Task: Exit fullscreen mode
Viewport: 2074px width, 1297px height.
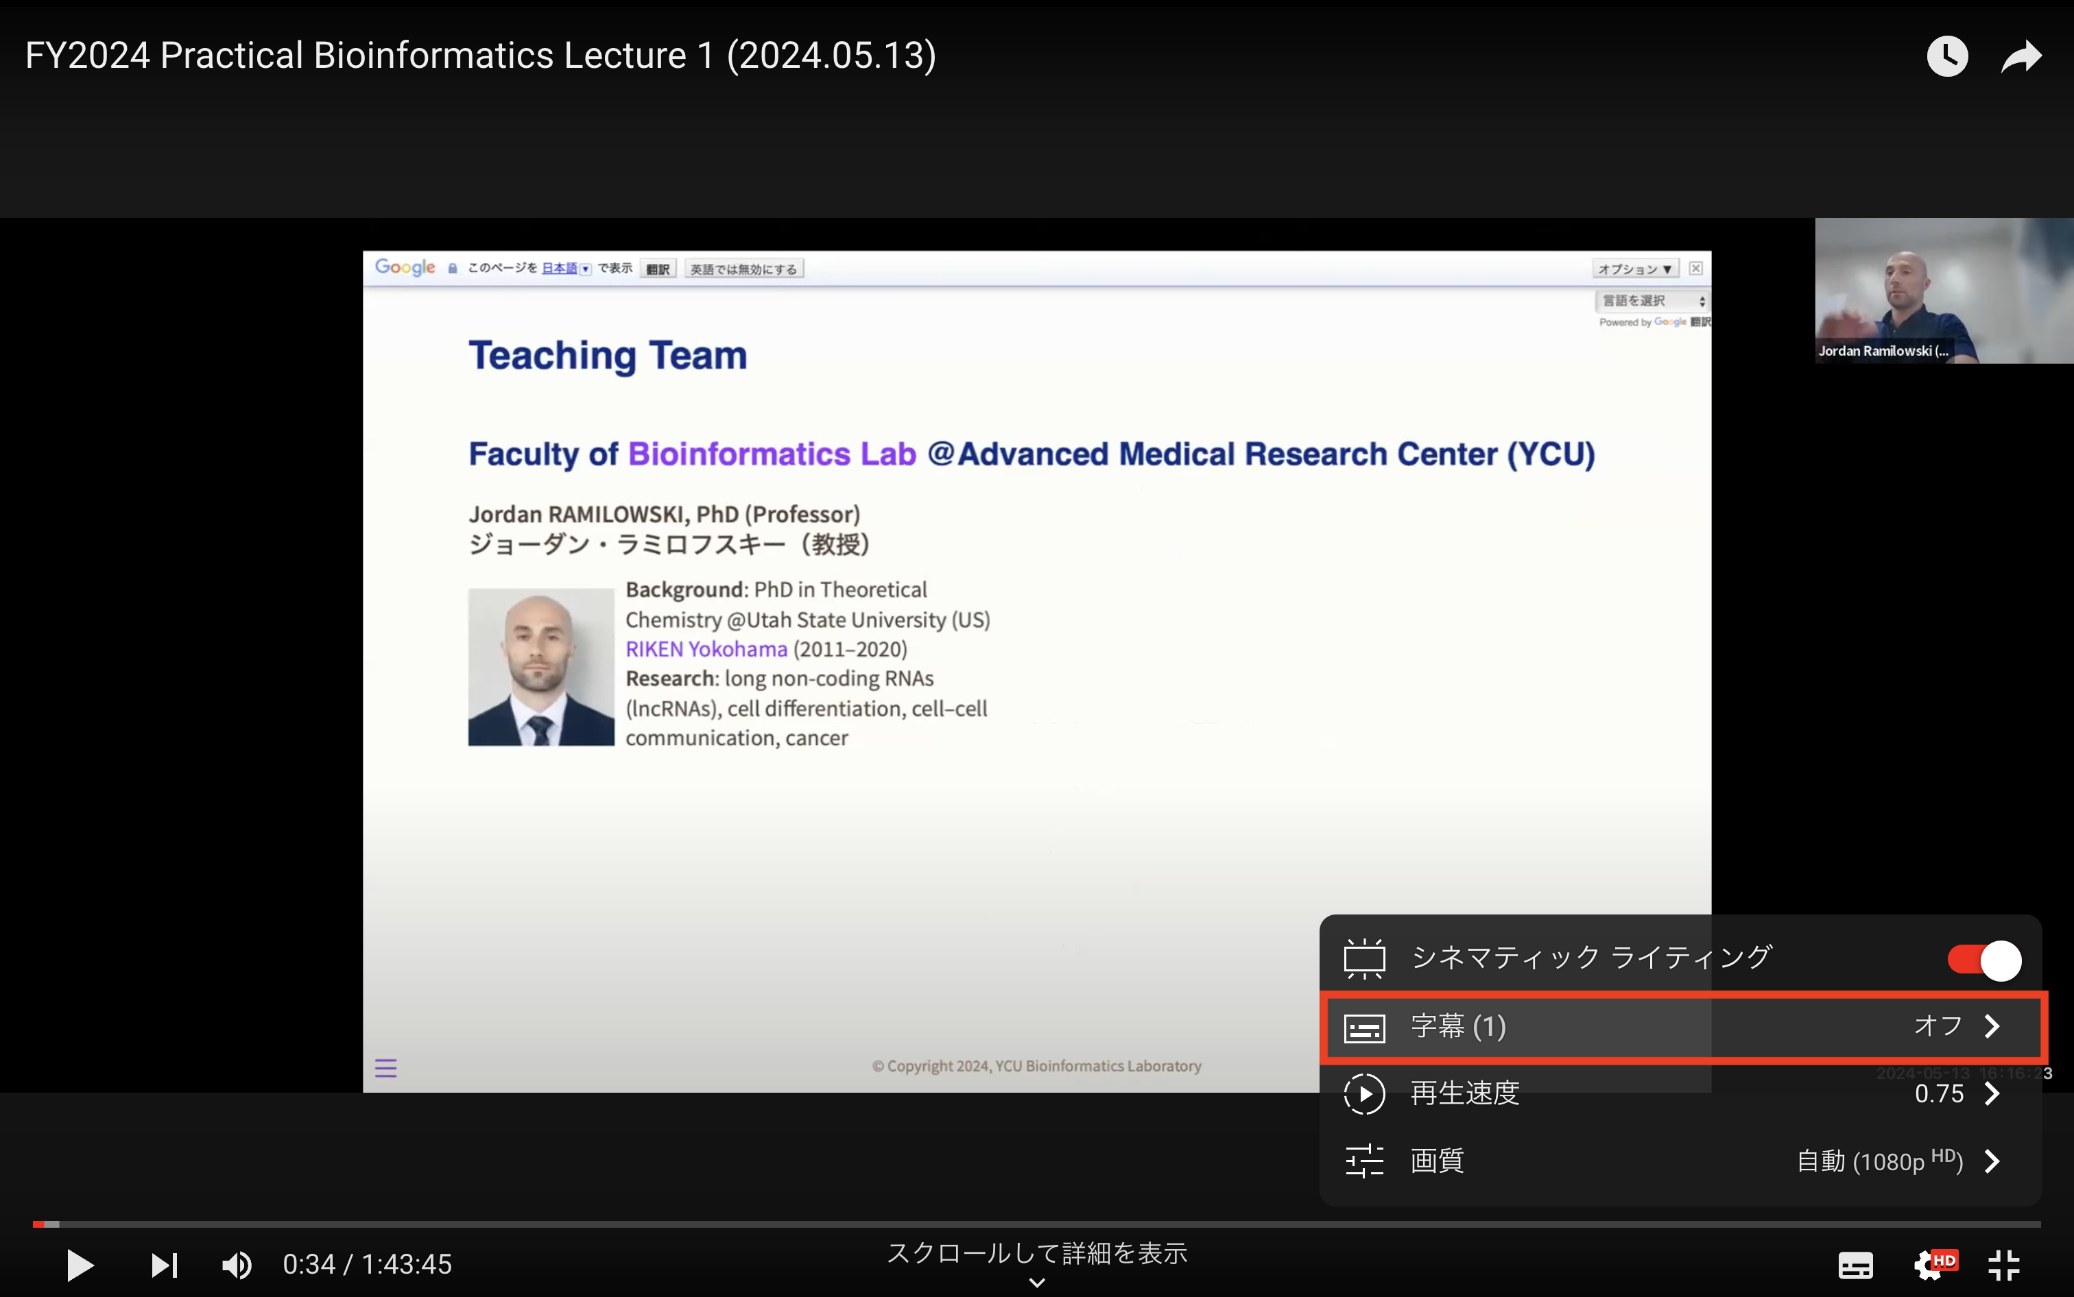Action: [2005, 1264]
